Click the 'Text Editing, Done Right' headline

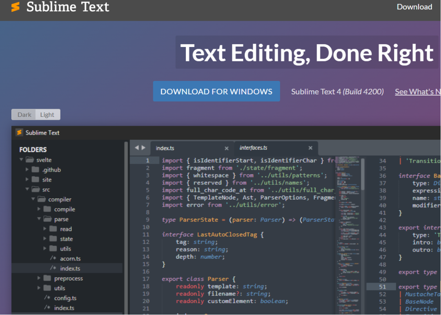tap(307, 52)
